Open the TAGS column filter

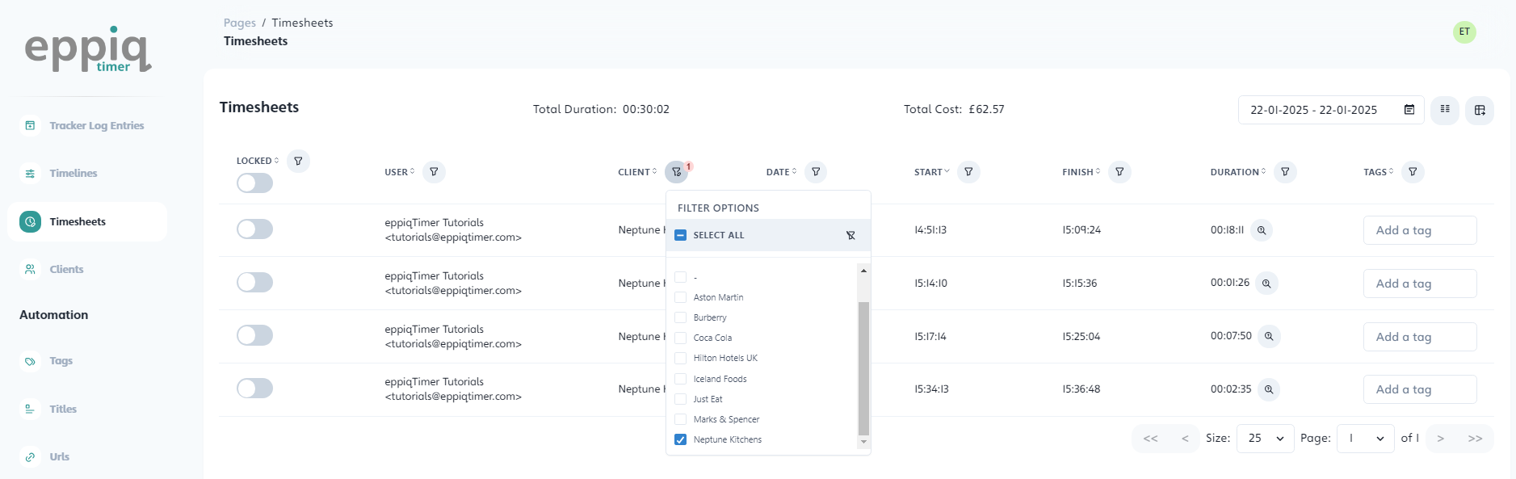click(1413, 172)
